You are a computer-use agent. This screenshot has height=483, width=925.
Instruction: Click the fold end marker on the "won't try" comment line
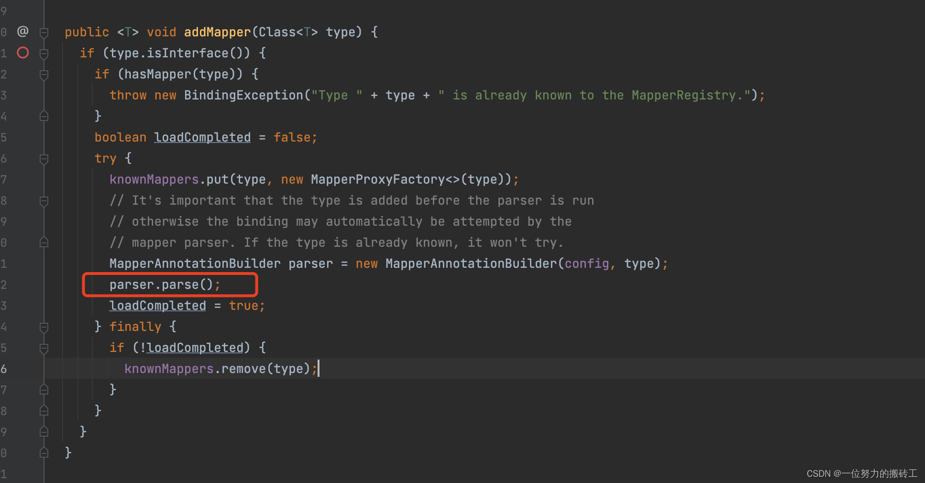pos(44,242)
